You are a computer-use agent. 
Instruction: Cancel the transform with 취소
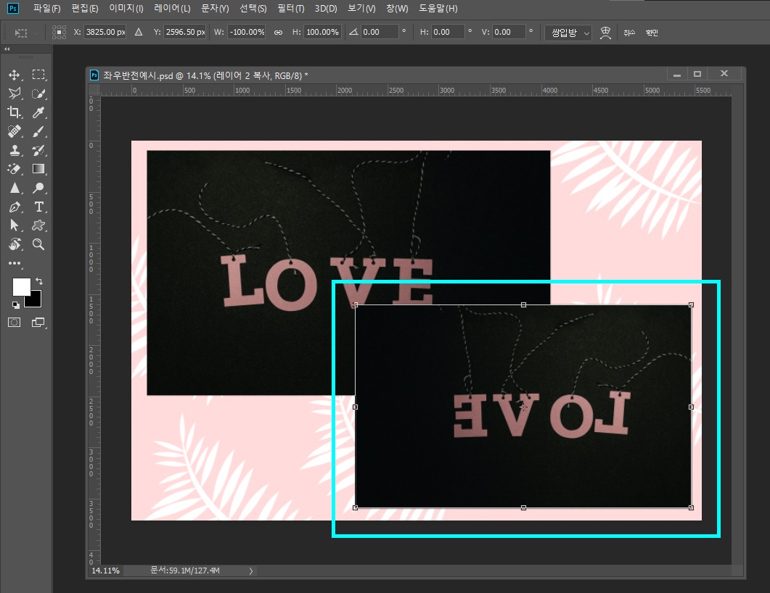(629, 33)
